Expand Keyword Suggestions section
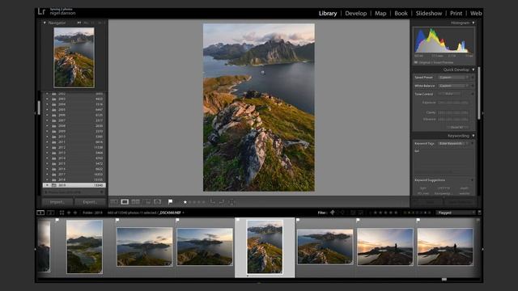 472,180
